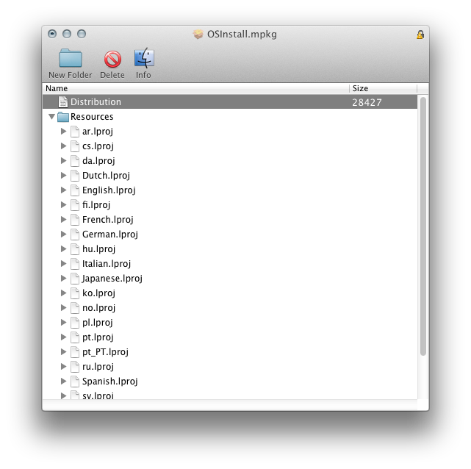Select the Resources folder name
The width and height of the screenshot is (471, 469).
click(92, 117)
